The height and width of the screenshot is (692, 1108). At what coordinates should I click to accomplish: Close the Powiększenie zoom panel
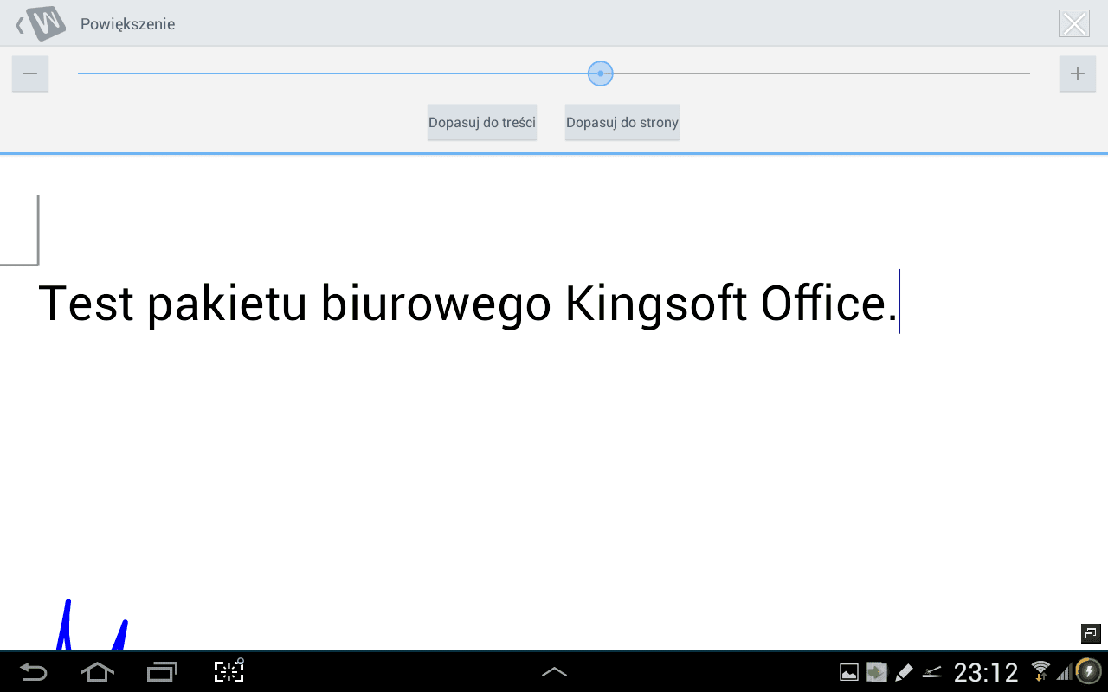1074,23
